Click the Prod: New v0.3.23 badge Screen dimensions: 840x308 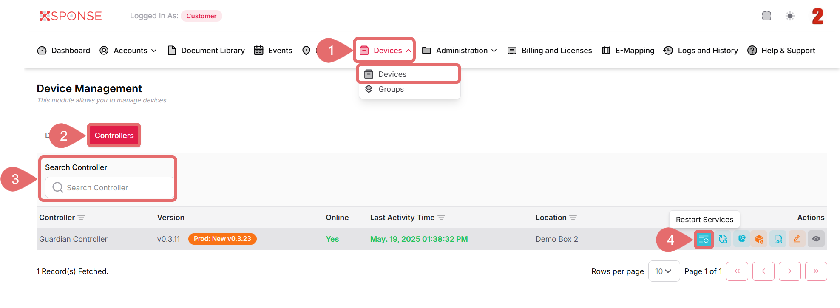(222, 239)
